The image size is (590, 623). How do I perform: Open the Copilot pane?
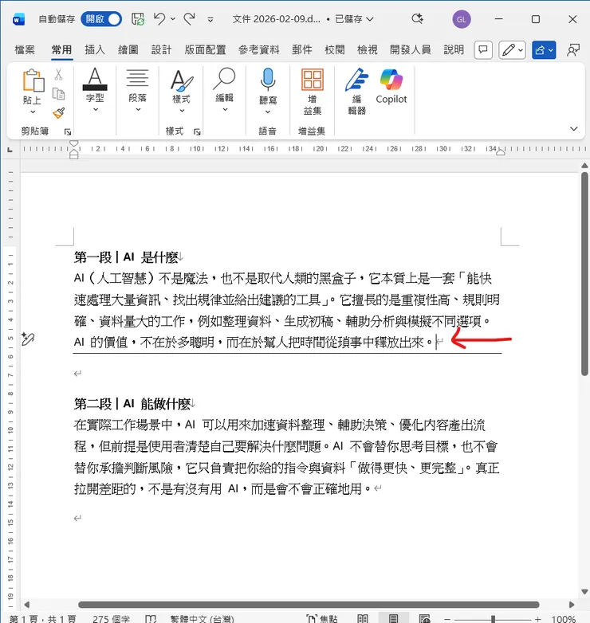coord(391,86)
